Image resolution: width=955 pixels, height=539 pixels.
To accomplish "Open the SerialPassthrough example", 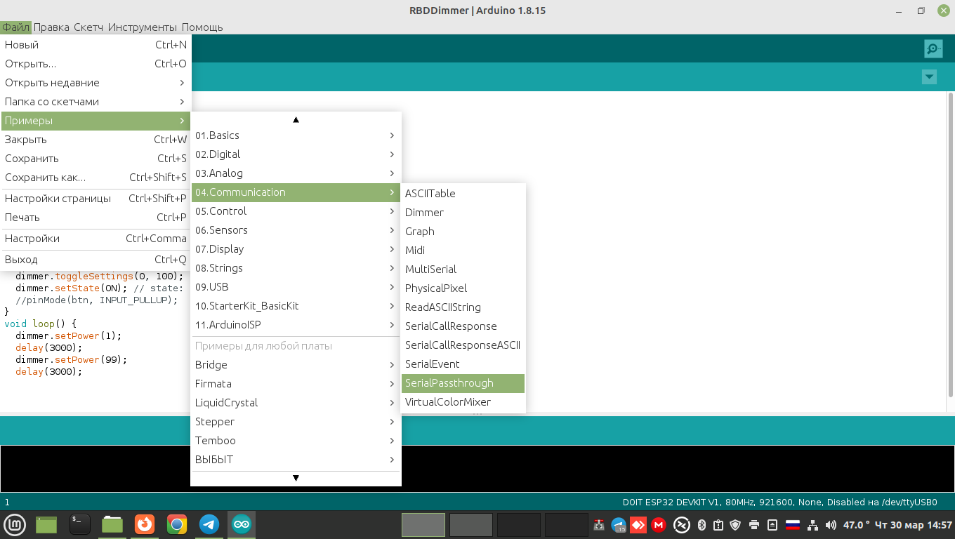I will (463, 383).
